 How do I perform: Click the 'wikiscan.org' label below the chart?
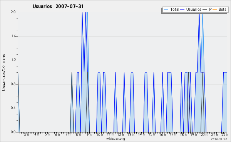tap(115, 139)
